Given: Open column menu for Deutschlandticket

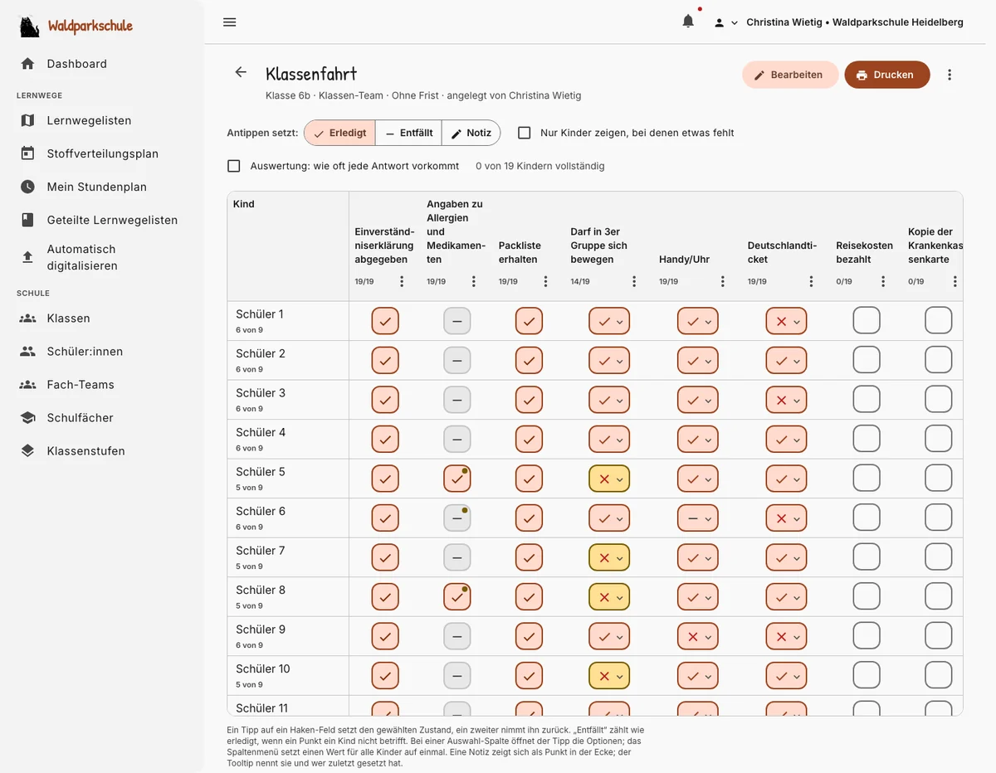Looking at the screenshot, I should pos(811,281).
